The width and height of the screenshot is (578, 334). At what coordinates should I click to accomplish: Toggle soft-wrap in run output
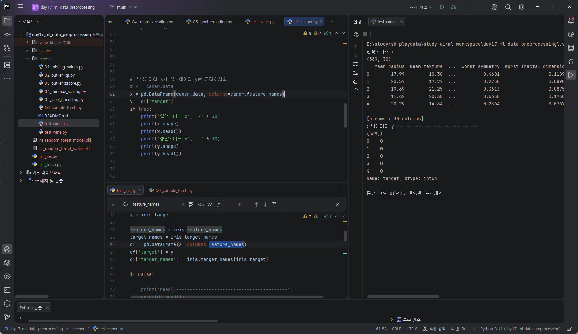356,64
